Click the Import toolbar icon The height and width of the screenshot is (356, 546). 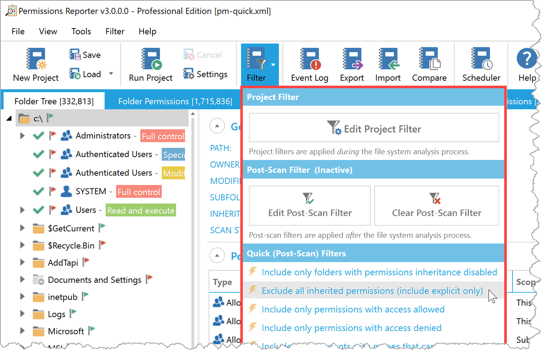pos(388,59)
